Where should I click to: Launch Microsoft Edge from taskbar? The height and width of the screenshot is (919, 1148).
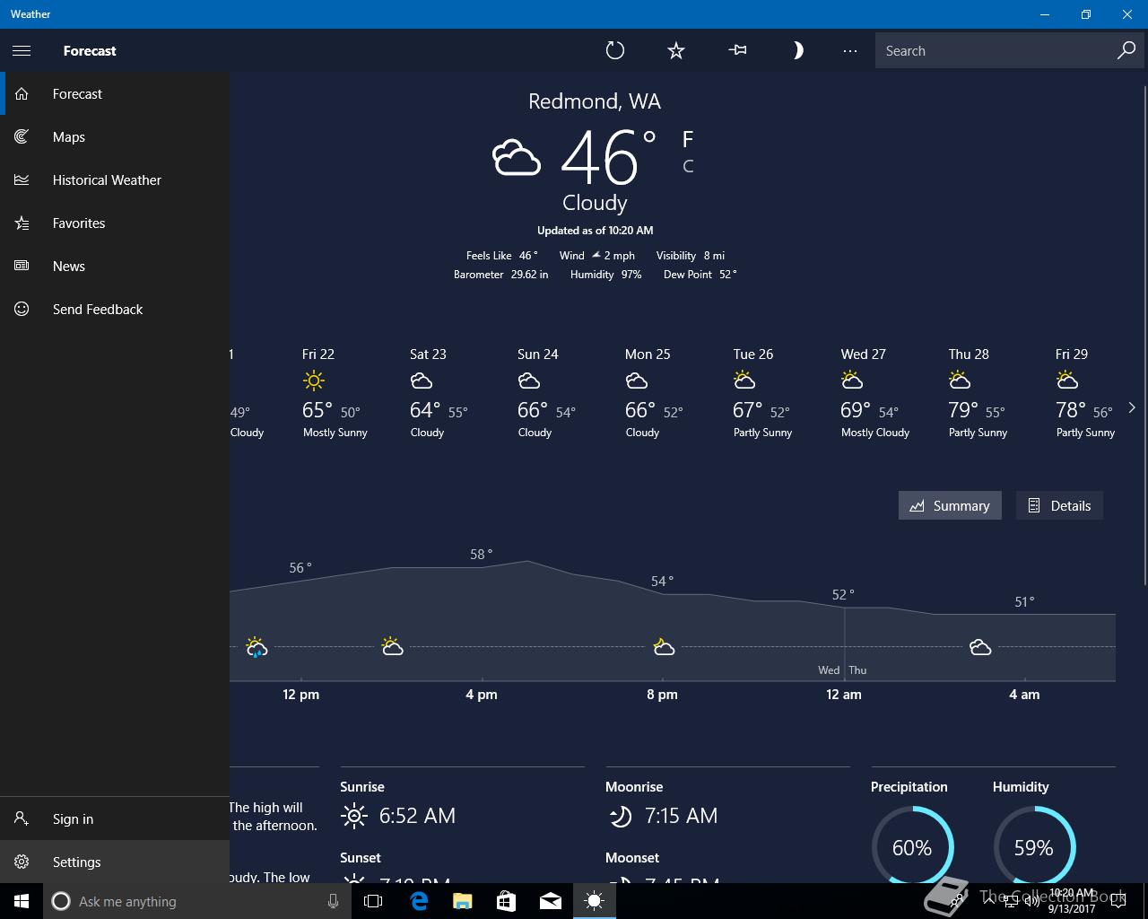coord(418,901)
